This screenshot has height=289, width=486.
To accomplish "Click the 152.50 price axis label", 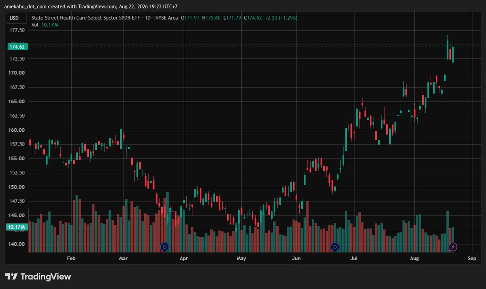I will [x=17, y=173].
